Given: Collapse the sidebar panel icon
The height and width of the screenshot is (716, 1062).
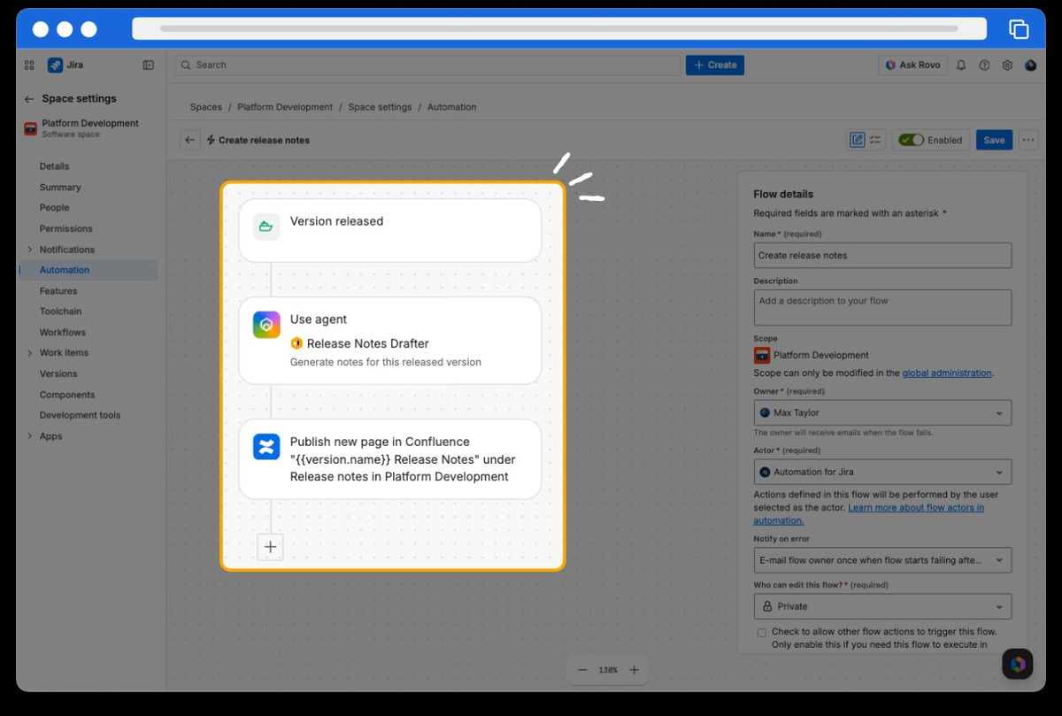Looking at the screenshot, I should 149,65.
